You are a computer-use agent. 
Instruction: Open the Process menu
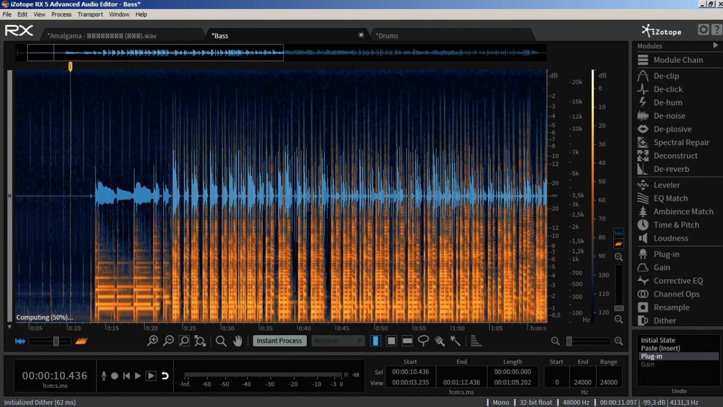[61, 14]
